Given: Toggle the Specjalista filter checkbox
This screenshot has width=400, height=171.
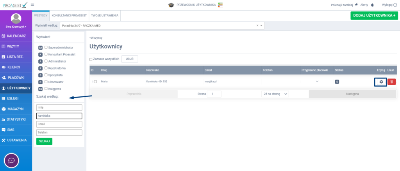Looking at the screenshot, I should click(x=46, y=74).
